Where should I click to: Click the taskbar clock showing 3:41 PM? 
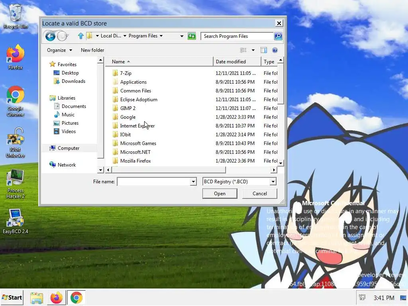pos(384,298)
